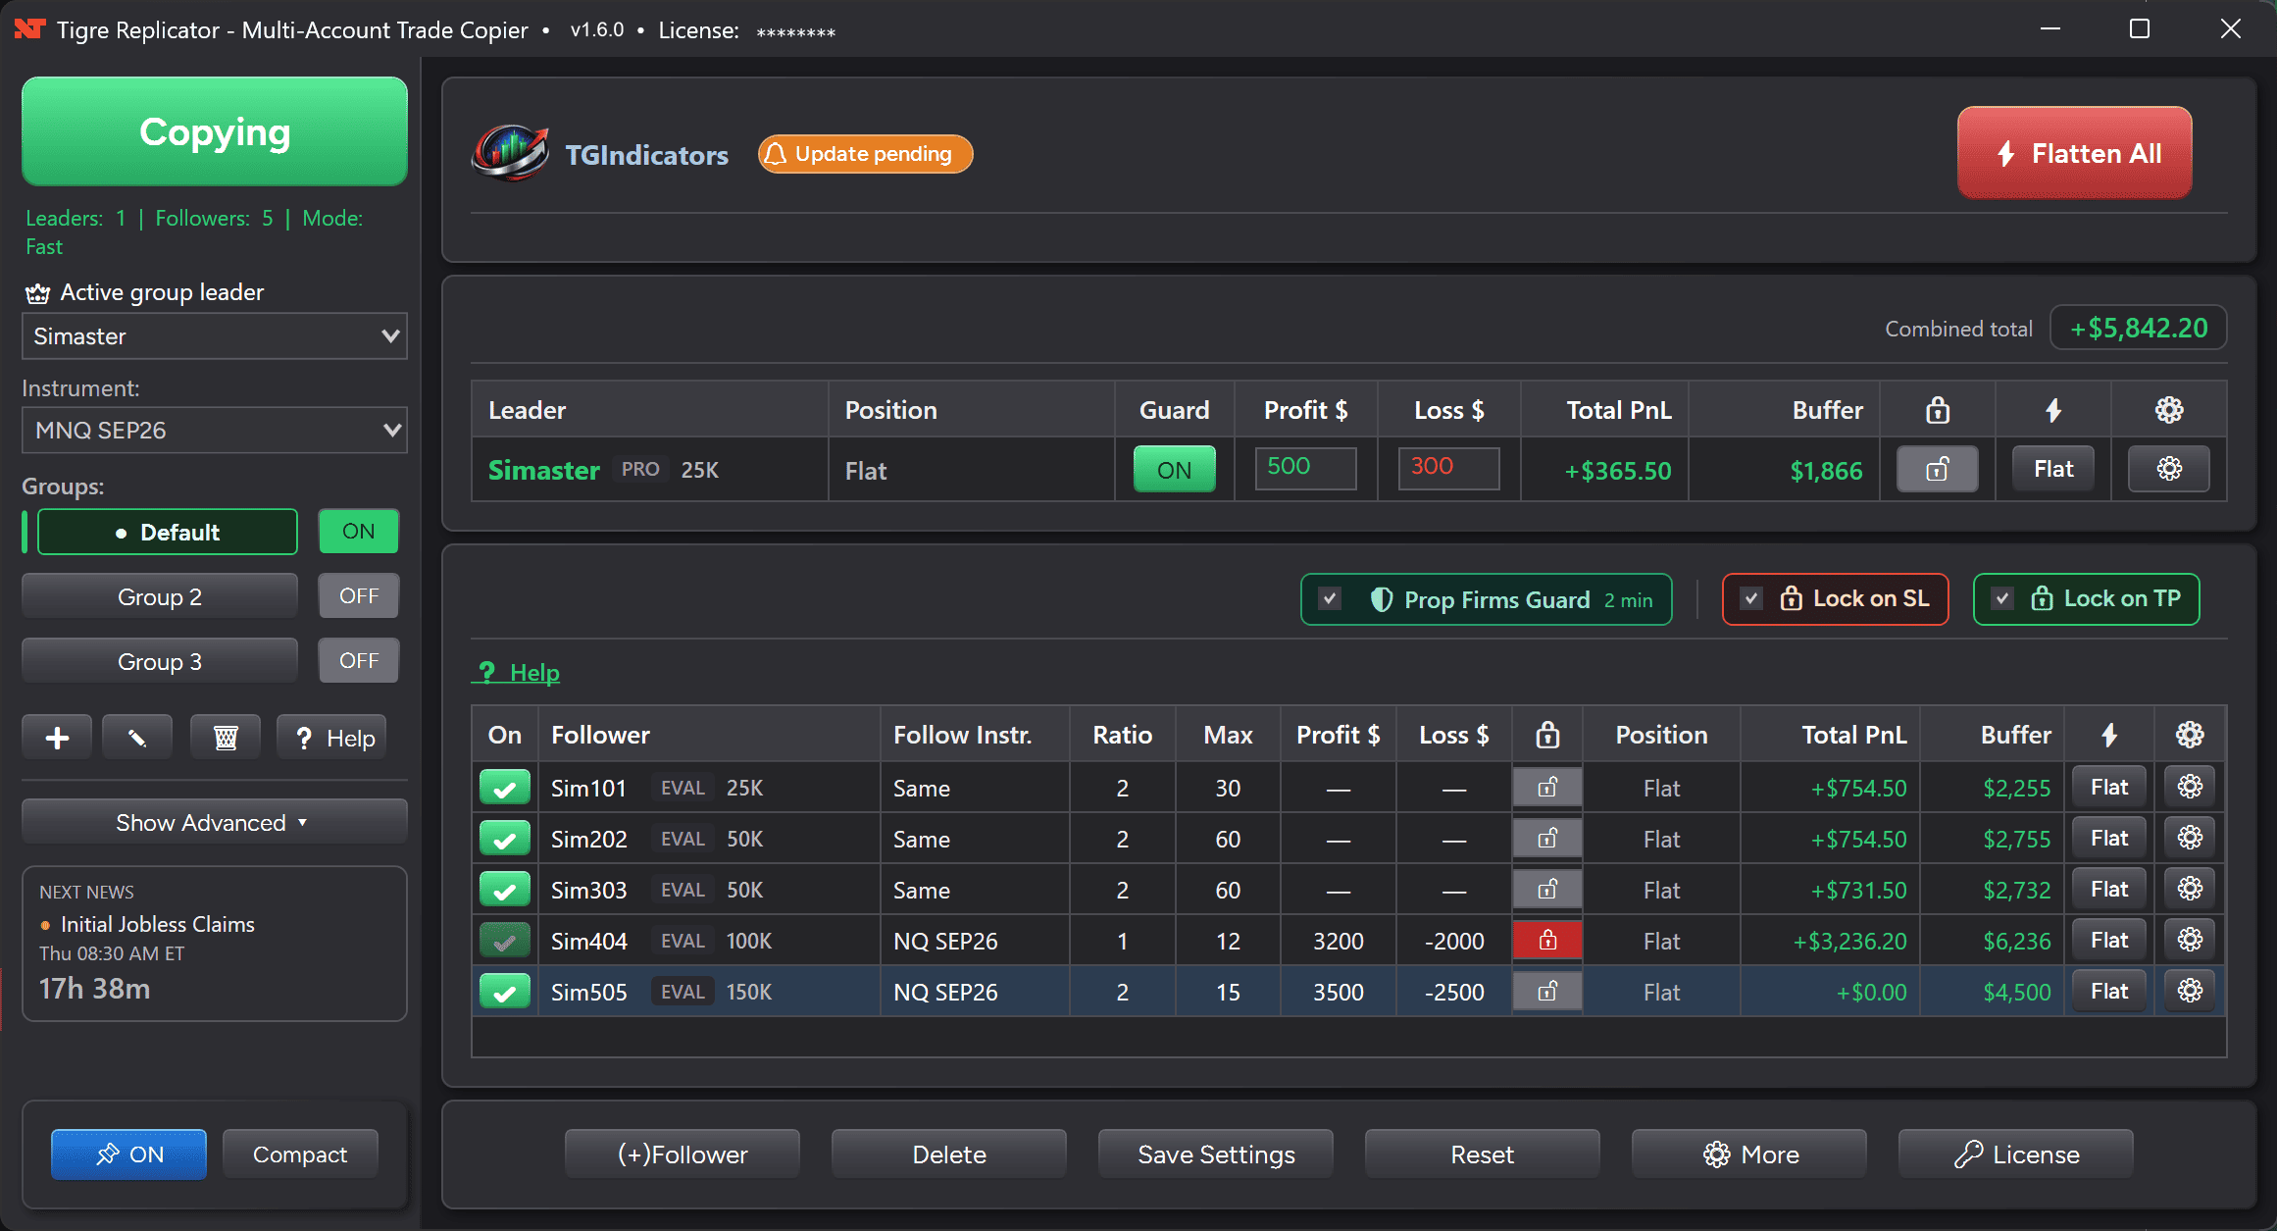Delete group with the trash icon
The width and height of the screenshot is (2277, 1231).
(x=226, y=738)
